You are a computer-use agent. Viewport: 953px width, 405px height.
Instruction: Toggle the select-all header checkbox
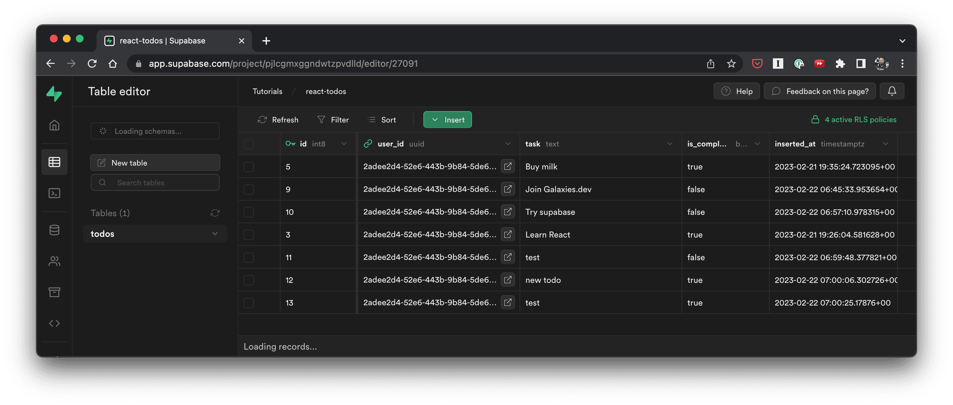248,144
